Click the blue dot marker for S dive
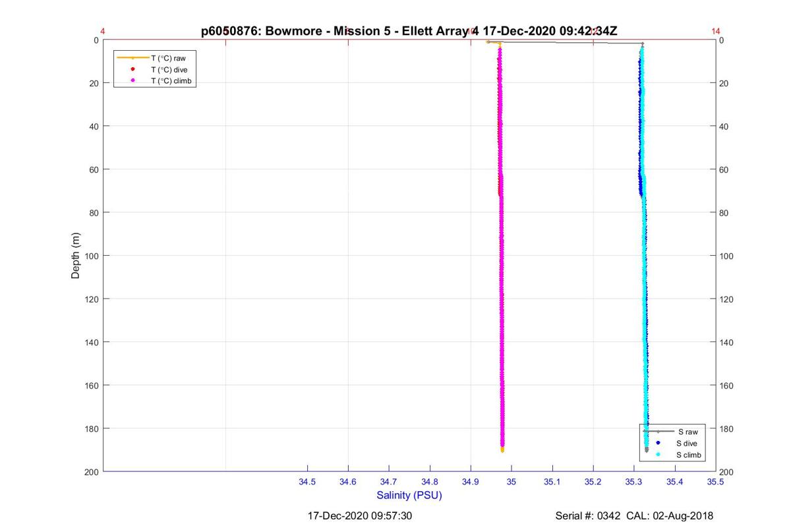Image resolution: width=791 pixels, height=530 pixels. tap(658, 443)
